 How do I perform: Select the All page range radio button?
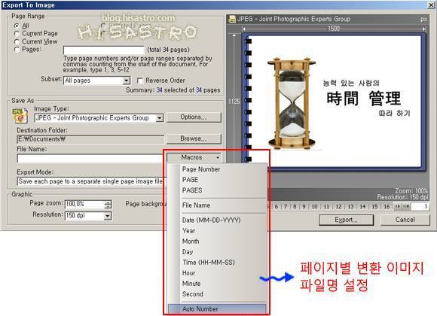[x=17, y=26]
